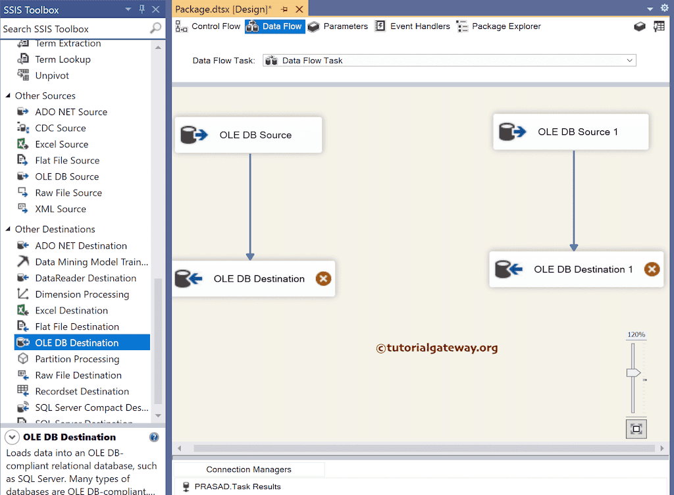Select the Recordset Destination icon
Screen dimensions: 674x495
(x=23, y=390)
